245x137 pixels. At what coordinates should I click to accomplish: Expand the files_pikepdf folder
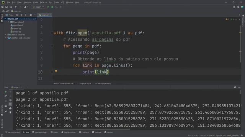pos(8,22)
